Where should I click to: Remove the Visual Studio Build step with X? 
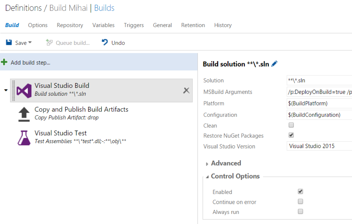(186, 90)
